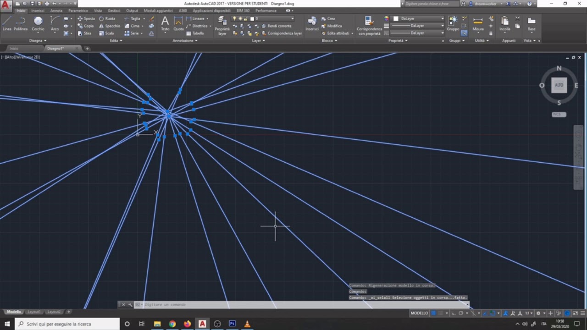Expand the Proprietà panel

(x=398, y=40)
